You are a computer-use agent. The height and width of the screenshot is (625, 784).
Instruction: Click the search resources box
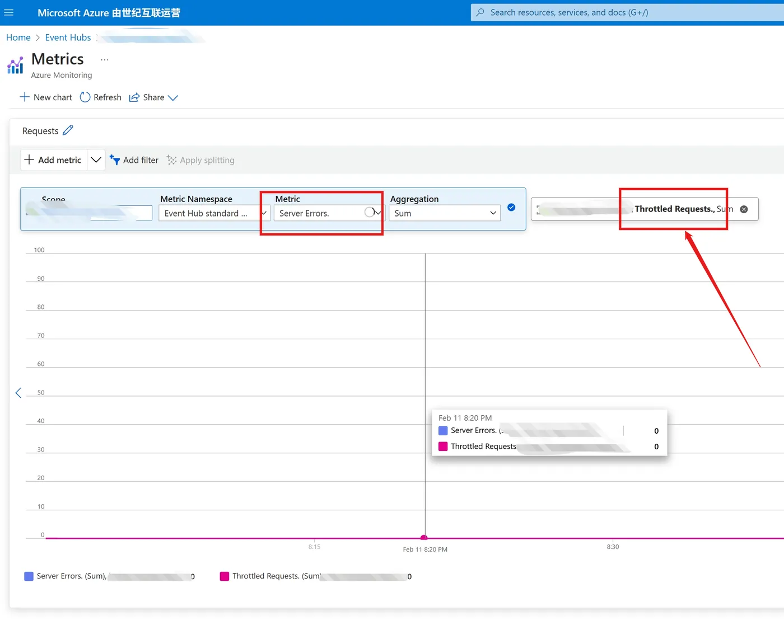627,12
